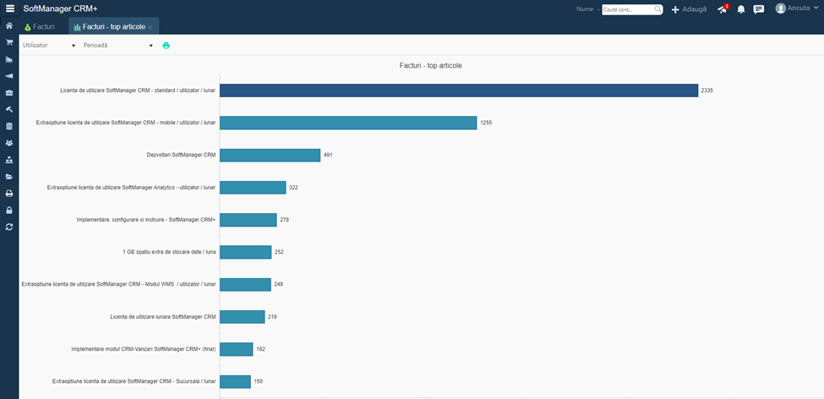Close the Facturi - top articole tab
Image resolution: width=824 pixels, height=399 pixels.
click(150, 27)
